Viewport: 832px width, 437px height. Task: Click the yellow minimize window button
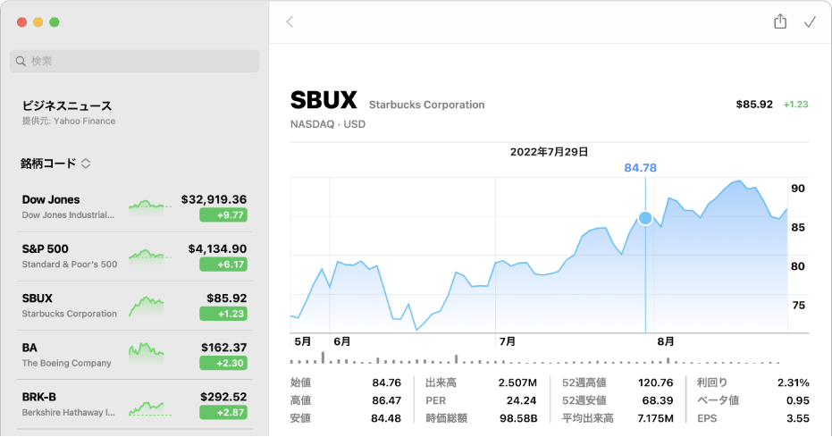(x=38, y=21)
